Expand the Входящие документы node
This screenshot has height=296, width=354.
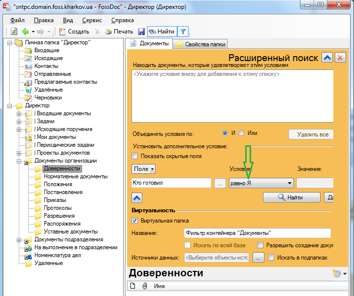pyautogui.click(x=19, y=114)
